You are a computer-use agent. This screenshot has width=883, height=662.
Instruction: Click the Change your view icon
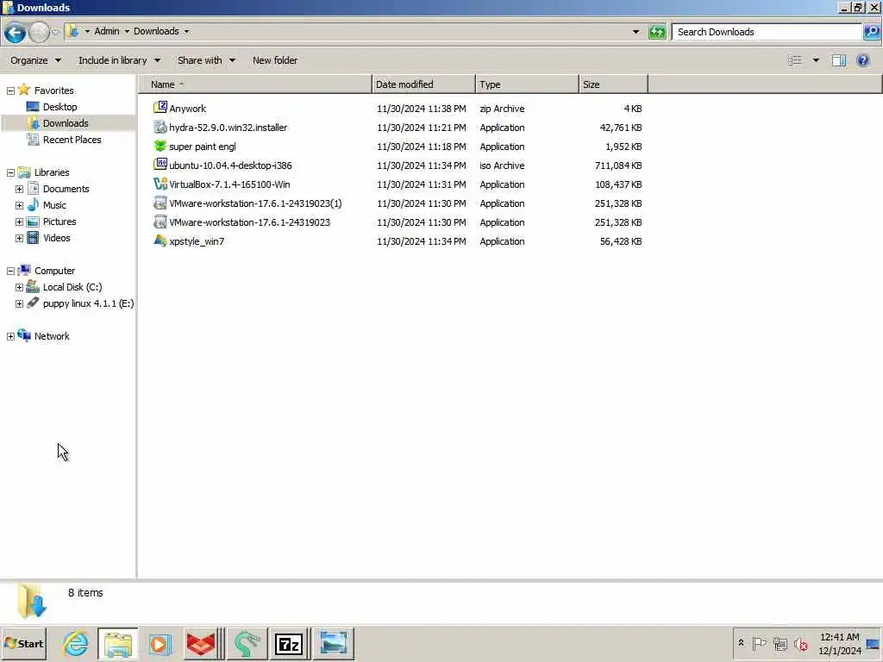(794, 60)
